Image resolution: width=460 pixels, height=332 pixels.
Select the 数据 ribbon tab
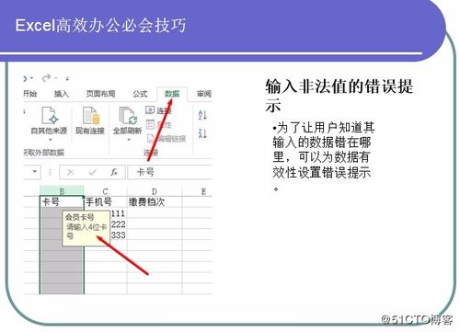[172, 94]
